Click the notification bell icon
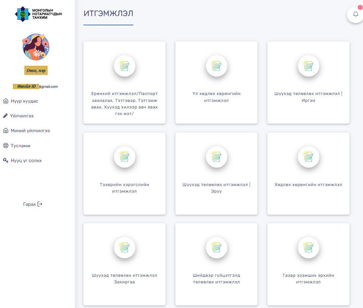363x308 pixels. 355,14
